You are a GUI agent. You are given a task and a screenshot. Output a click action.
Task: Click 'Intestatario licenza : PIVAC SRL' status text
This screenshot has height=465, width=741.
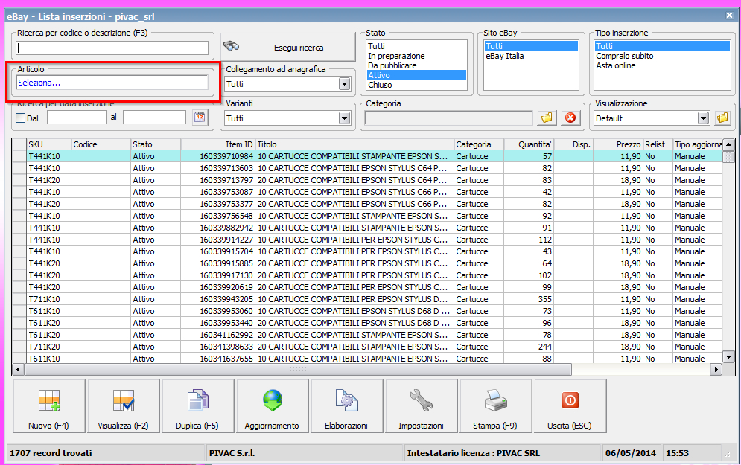click(473, 453)
